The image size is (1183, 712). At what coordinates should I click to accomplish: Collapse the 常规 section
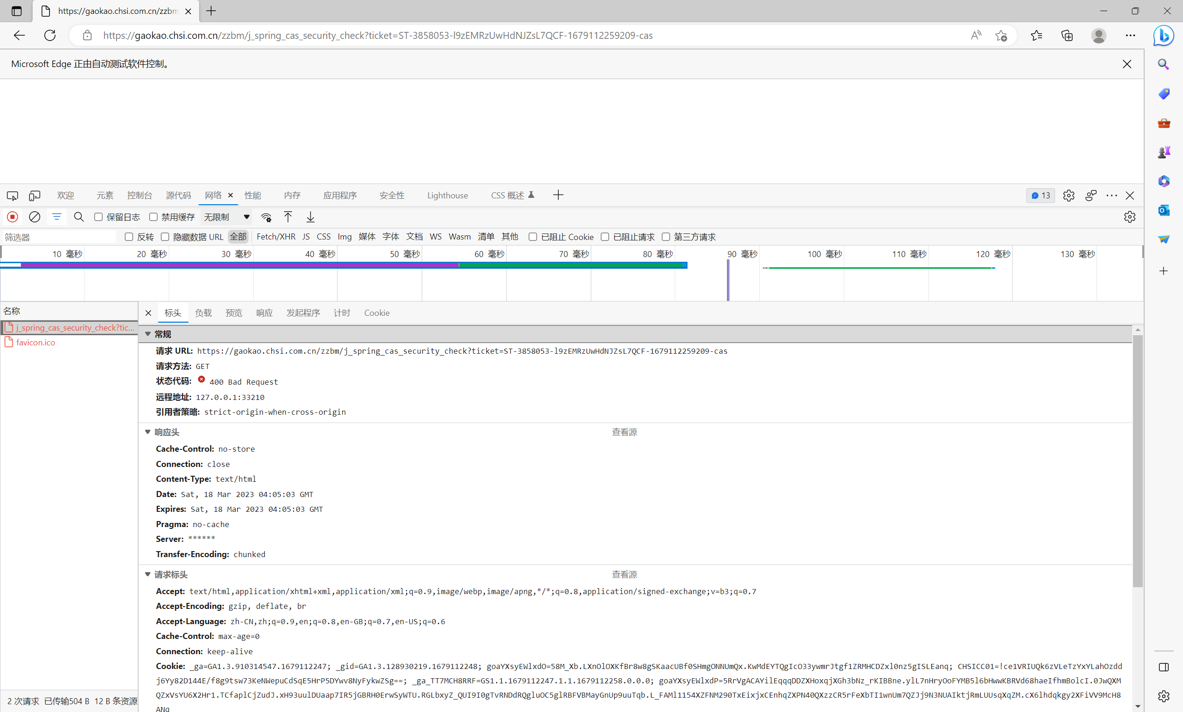tap(148, 334)
